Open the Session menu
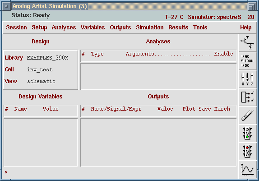259x181 pixels. pos(17,28)
